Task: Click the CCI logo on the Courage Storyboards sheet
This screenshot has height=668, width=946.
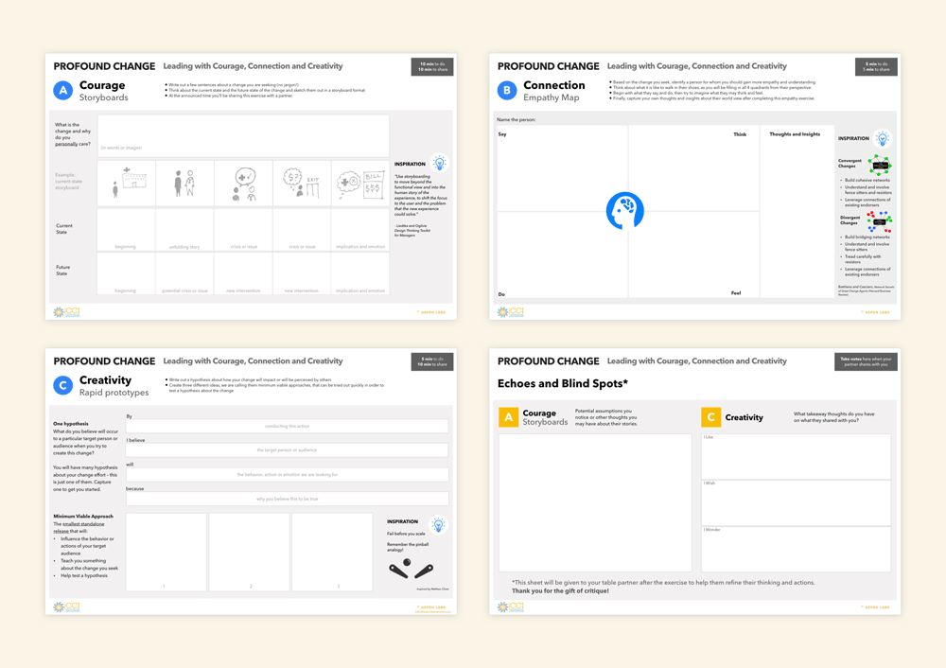Action: coord(66,312)
